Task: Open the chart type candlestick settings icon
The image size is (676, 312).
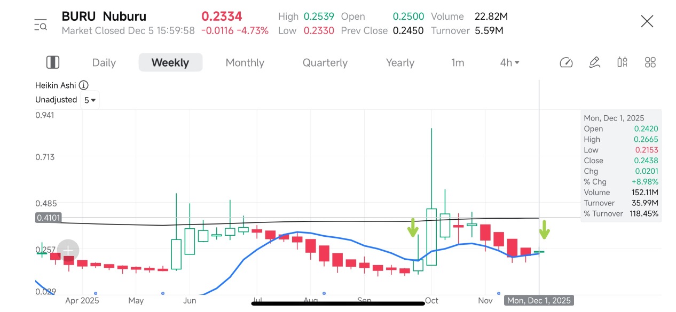Action: coord(622,62)
